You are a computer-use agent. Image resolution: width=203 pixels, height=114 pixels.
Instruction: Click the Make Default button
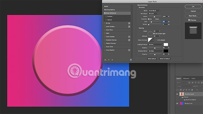click(152, 59)
